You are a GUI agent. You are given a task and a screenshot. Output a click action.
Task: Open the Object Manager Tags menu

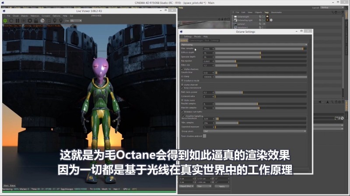(x=266, y=12)
